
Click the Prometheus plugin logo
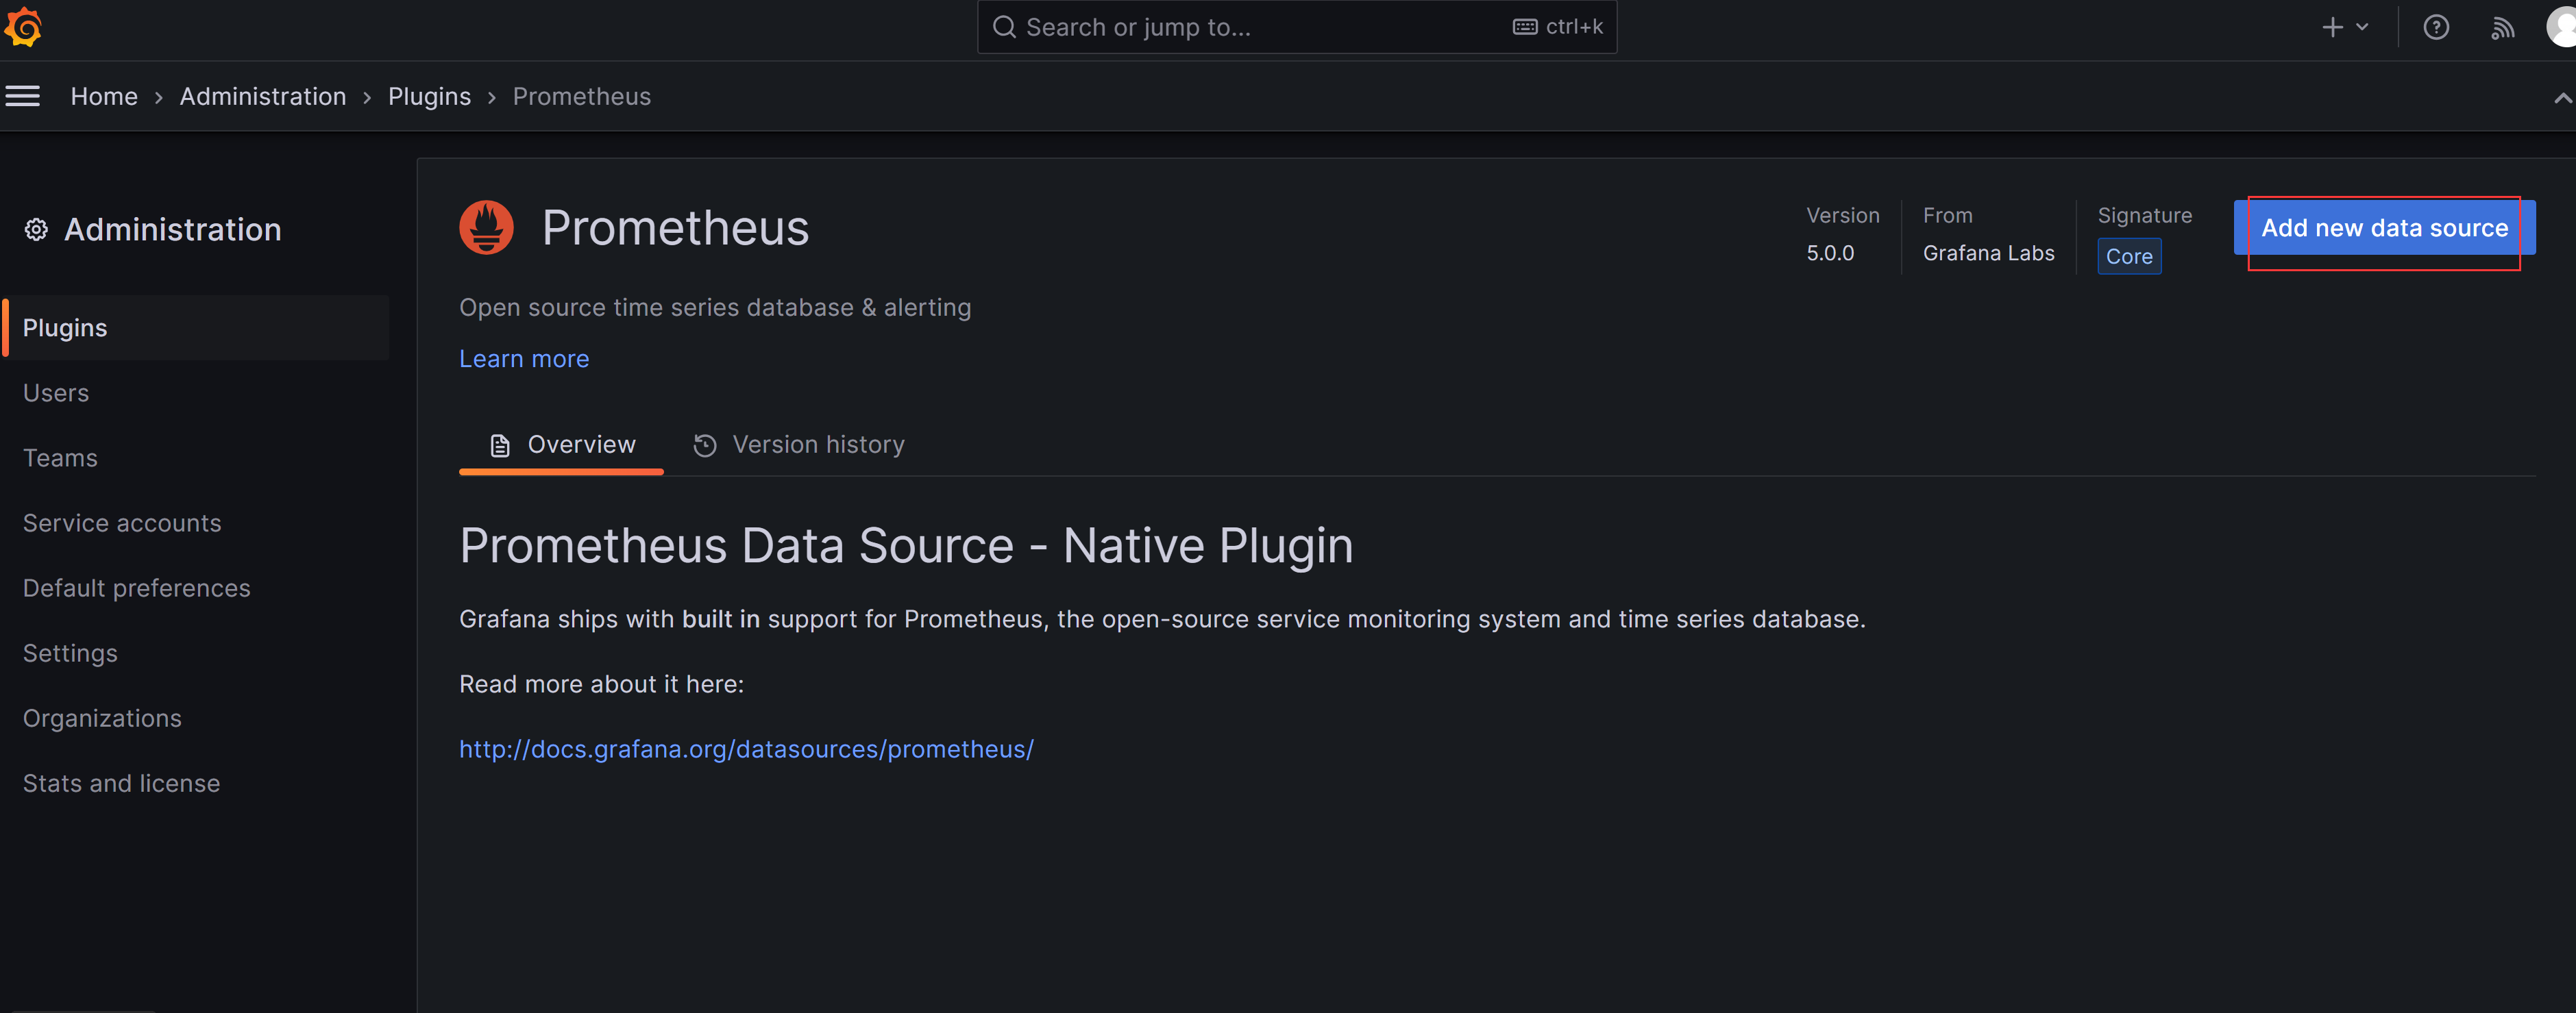tap(486, 227)
